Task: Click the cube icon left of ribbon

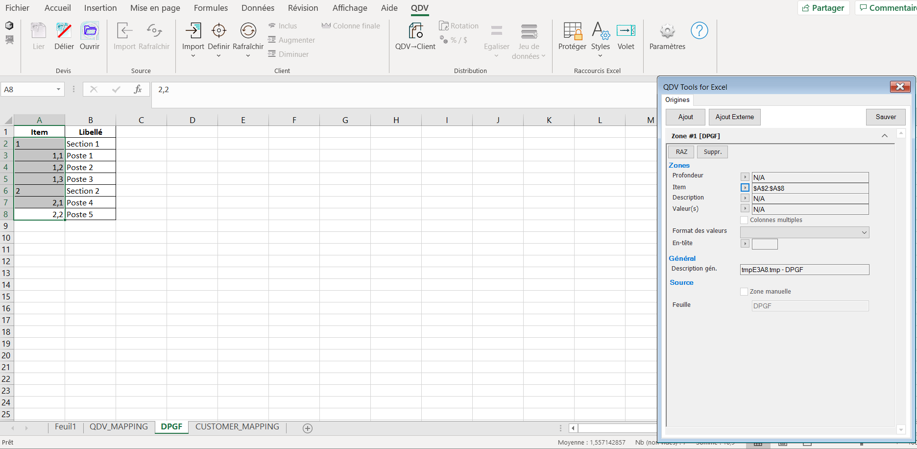Action: pyautogui.click(x=9, y=25)
